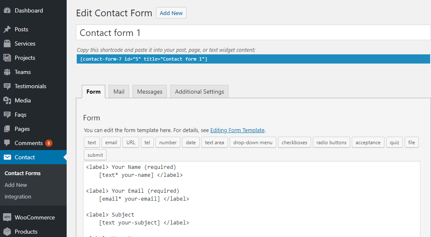Click the WooCommerce logo icon
This screenshot has height=237, width=431.
7,217
